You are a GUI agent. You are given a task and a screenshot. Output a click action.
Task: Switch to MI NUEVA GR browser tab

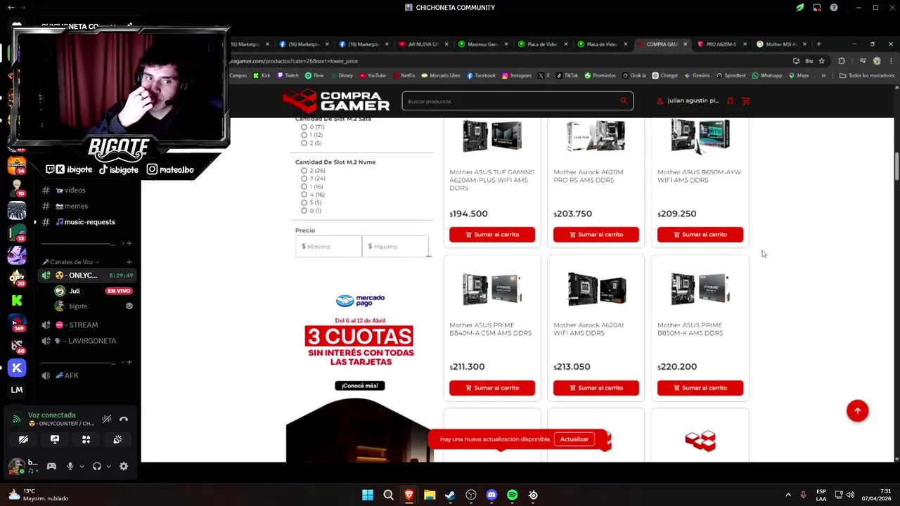coord(423,44)
